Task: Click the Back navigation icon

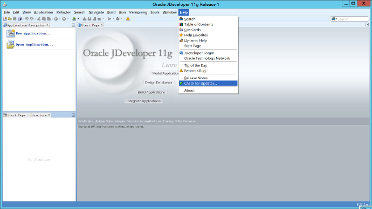Action: [x=56, y=19]
